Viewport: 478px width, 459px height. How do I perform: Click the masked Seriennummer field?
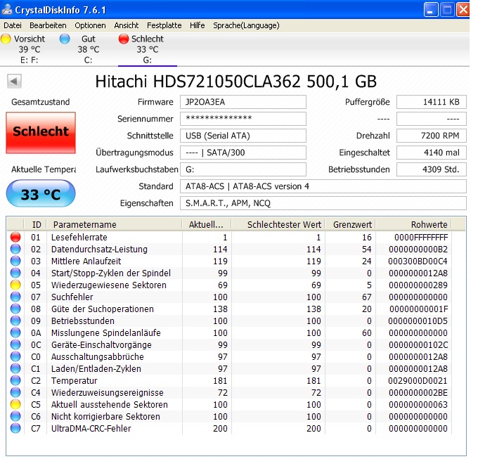pos(243,119)
